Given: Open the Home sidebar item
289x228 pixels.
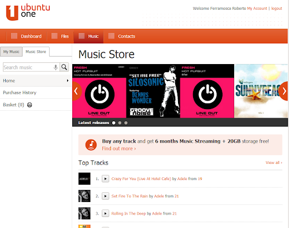Looking at the screenshot, I should 36,81.
